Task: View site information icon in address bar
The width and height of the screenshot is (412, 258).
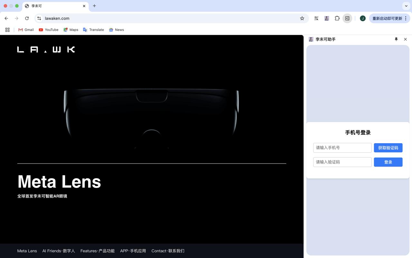Action: [39, 18]
